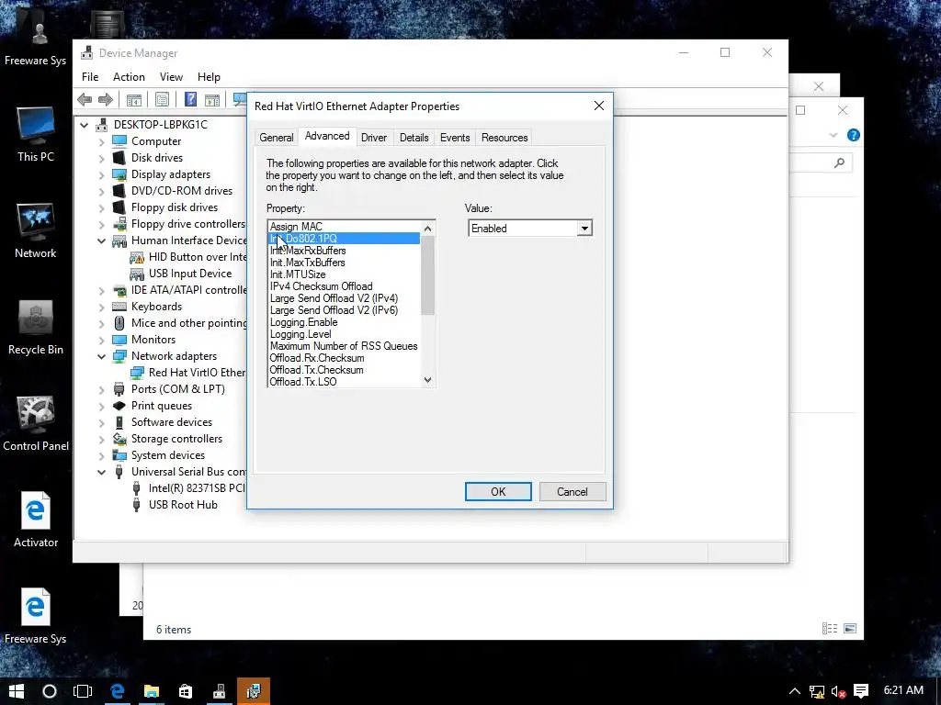Click the property list scroll down arrow
The image size is (941, 705).
pos(428,380)
